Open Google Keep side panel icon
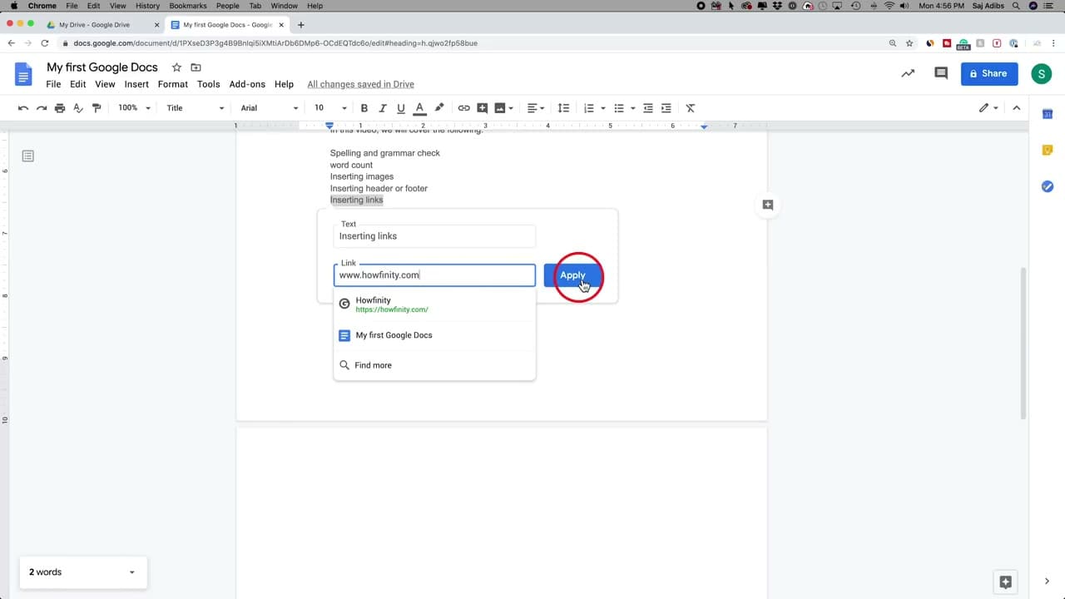This screenshot has width=1065, height=599. pos(1048,151)
